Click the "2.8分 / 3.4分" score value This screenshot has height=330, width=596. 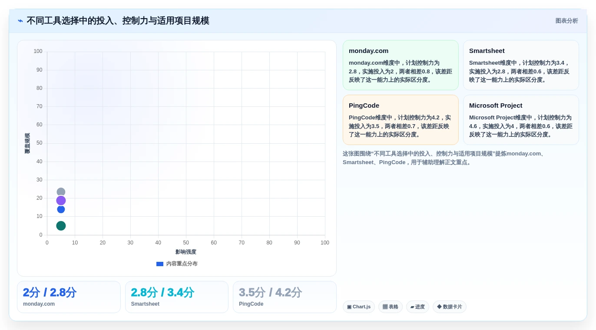click(x=162, y=292)
